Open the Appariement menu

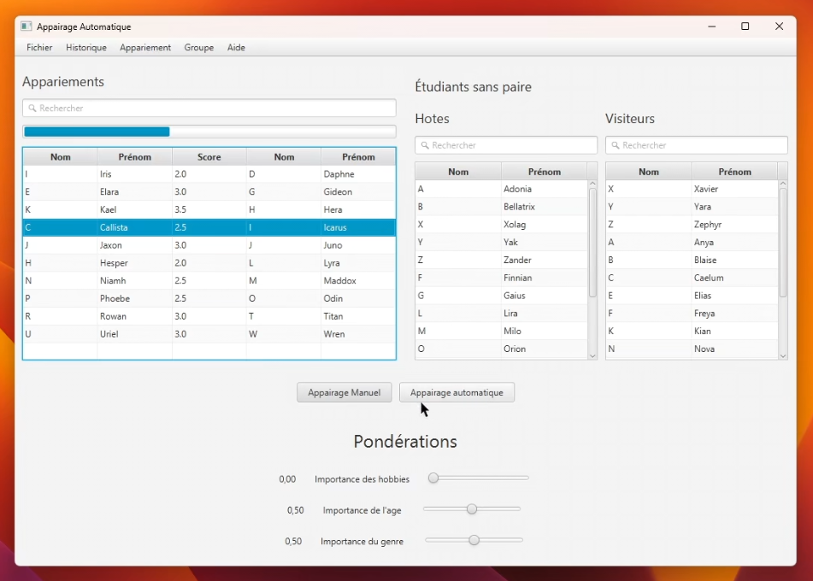(145, 48)
